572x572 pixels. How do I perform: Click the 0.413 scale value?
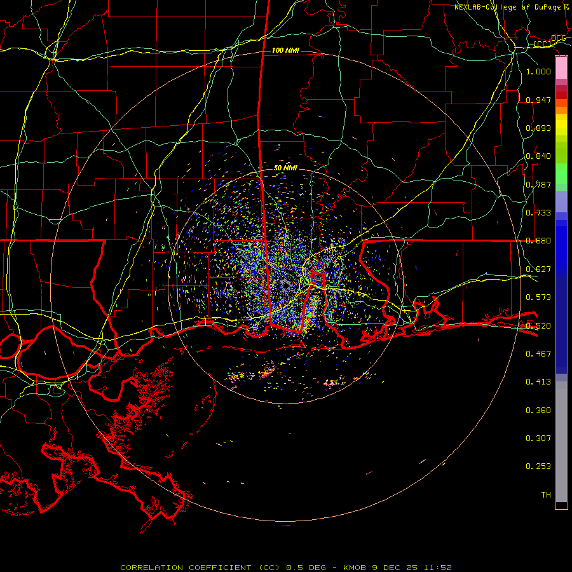[x=538, y=382]
